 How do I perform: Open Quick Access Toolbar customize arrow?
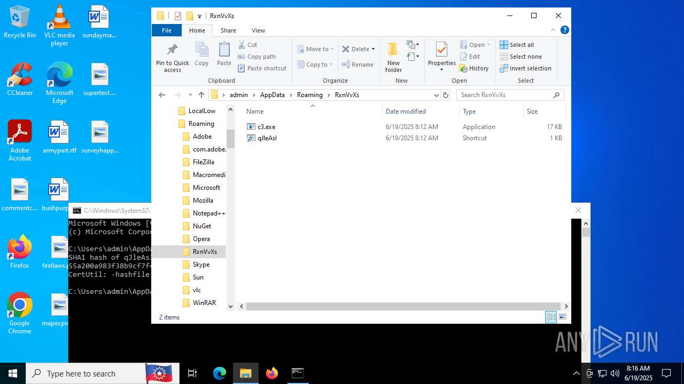[199, 16]
